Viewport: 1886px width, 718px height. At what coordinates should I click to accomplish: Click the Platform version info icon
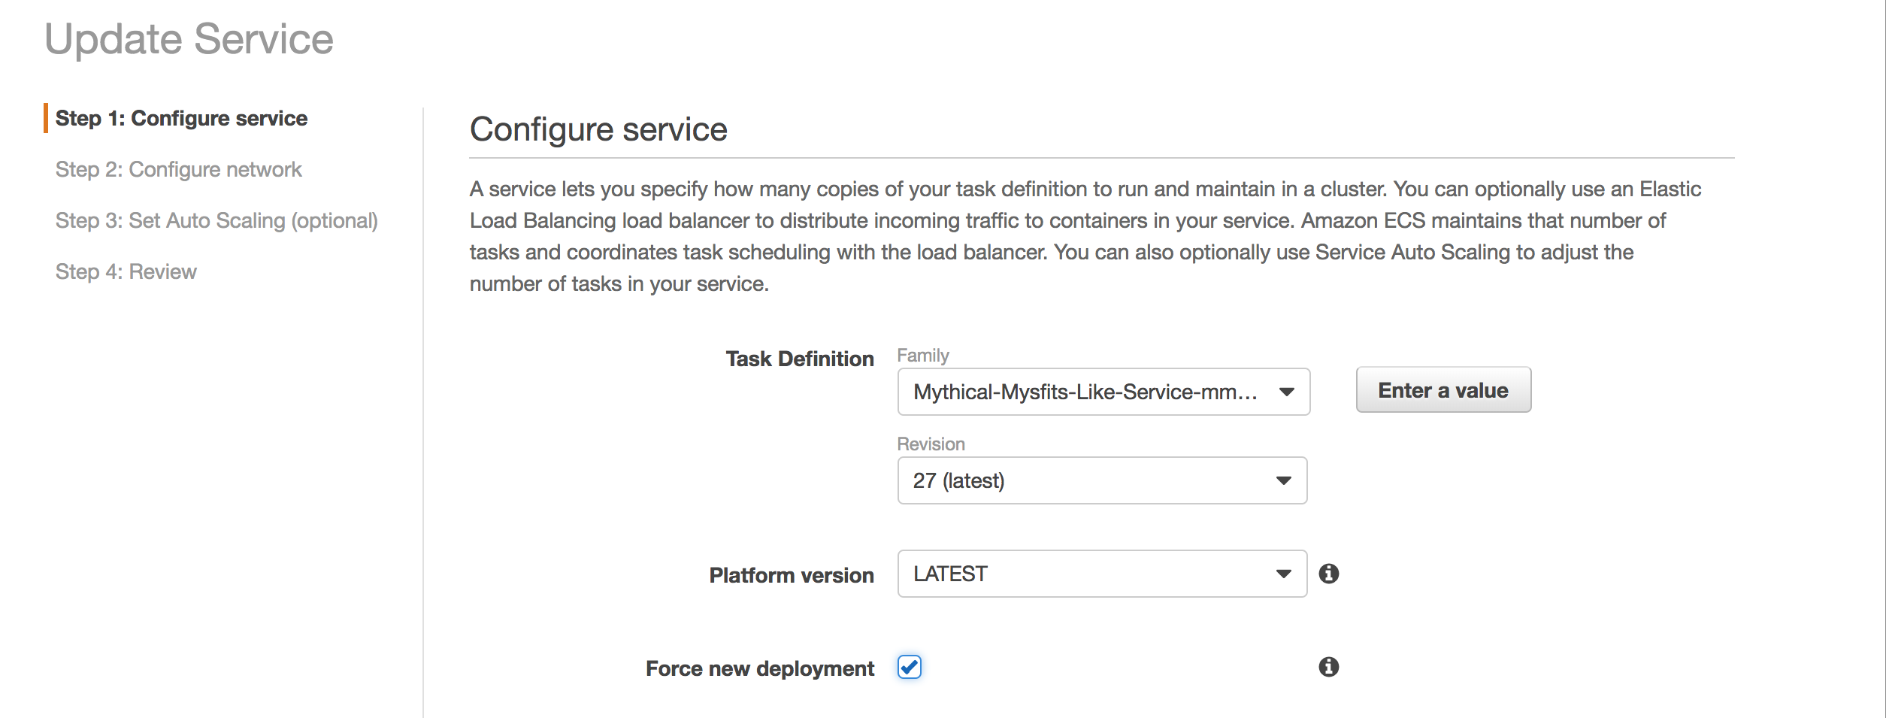pyautogui.click(x=1328, y=574)
